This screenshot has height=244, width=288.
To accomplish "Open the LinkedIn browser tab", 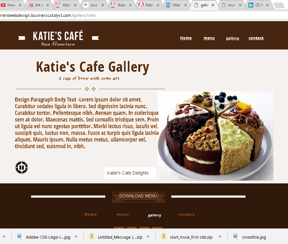I will [257, 5].
